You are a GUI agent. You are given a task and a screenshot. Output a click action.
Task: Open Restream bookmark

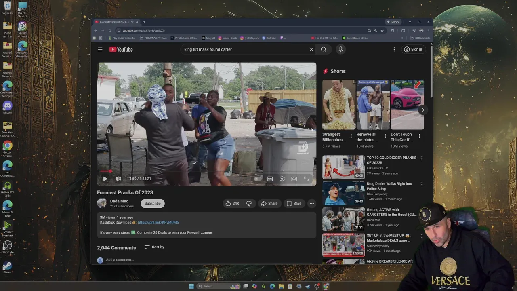pos(269,38)
